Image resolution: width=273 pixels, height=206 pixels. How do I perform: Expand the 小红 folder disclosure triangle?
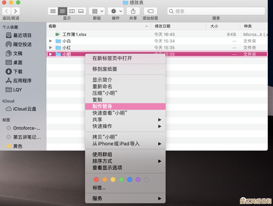[x=51, y=48]
